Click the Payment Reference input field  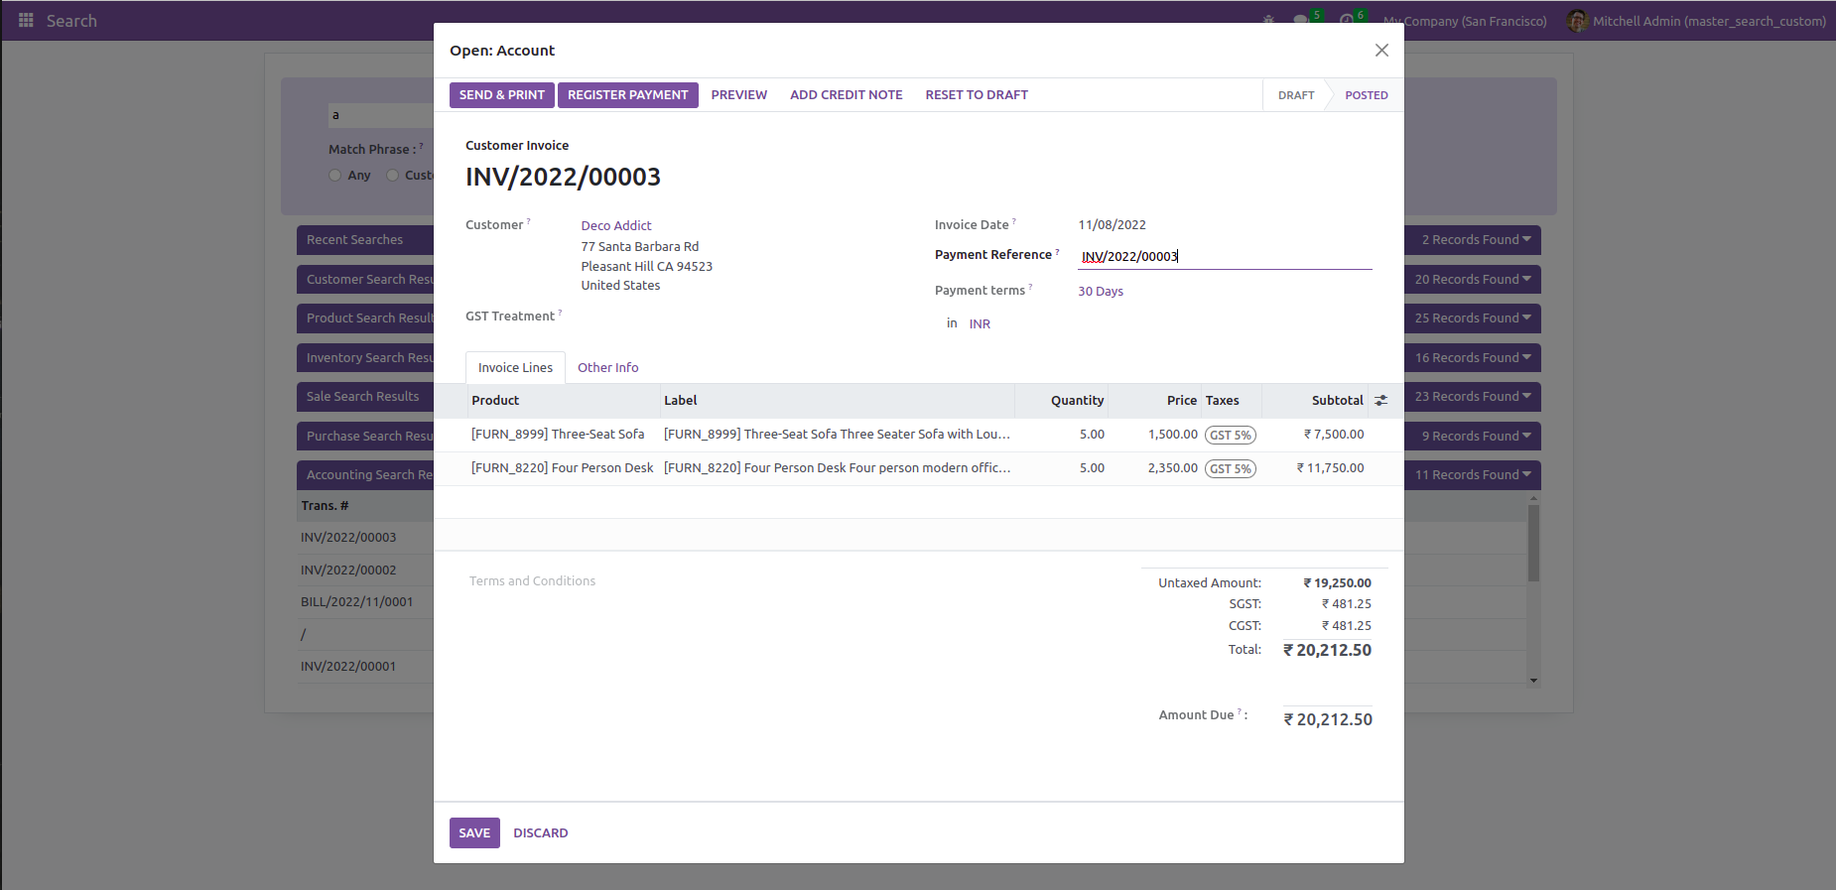[x=1225, y=257]
